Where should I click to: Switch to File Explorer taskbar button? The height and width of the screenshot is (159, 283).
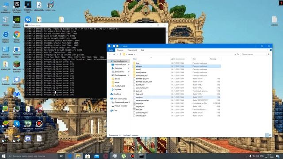tap(78, 156)
